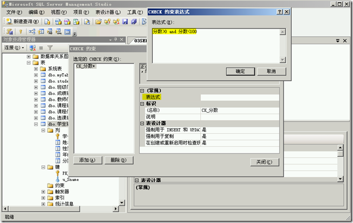Image resolution: width=353 pixels, height=223 pixels.
Task: Click 确定 in CHECK expression dialog
Action: tap(240, 72)
